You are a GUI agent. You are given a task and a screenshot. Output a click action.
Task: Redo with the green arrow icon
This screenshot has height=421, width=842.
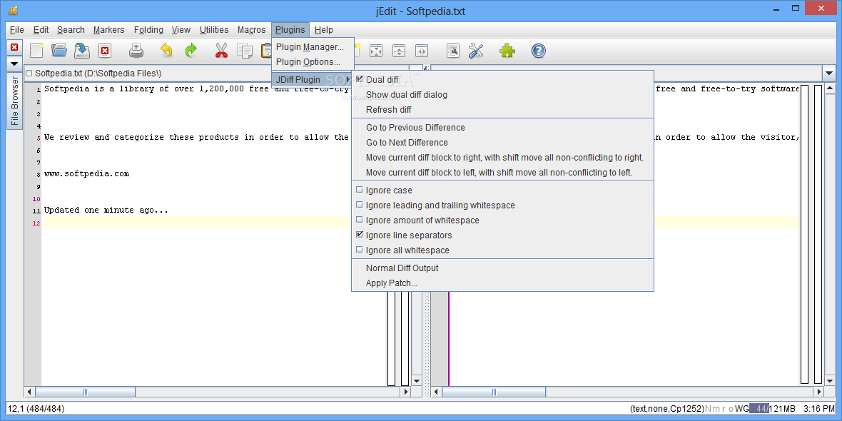click(191, 51)
